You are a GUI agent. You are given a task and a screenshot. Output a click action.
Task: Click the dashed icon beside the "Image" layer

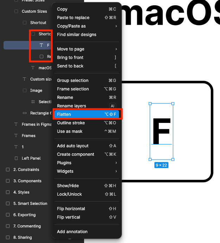point(25,90)
